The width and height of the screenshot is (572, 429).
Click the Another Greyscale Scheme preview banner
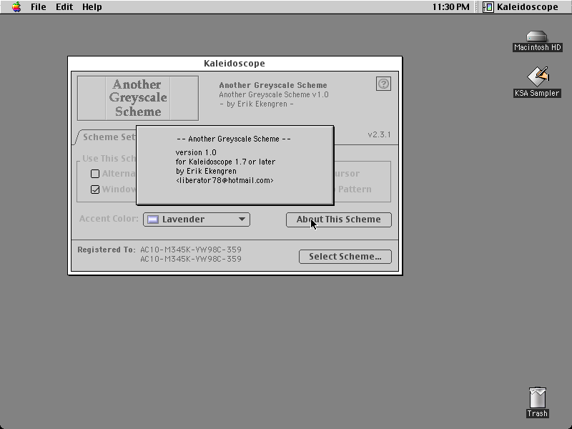pyautogui.click(x=138, y=98)
